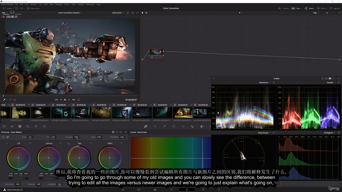
Task: Open the viewer timecode dropdown
Action: click(x=118, y=13)
